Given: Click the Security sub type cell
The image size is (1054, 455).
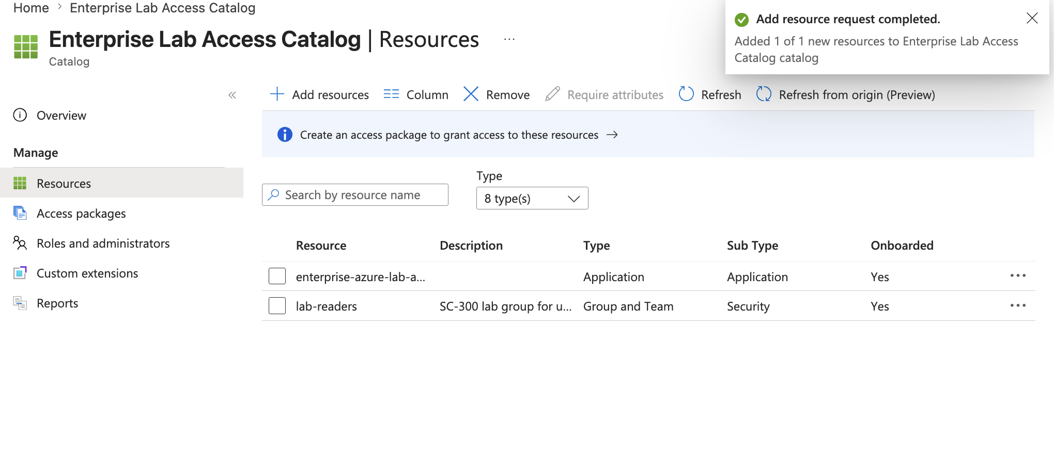Looking at the screenshot, I should [x=748, y=306].
